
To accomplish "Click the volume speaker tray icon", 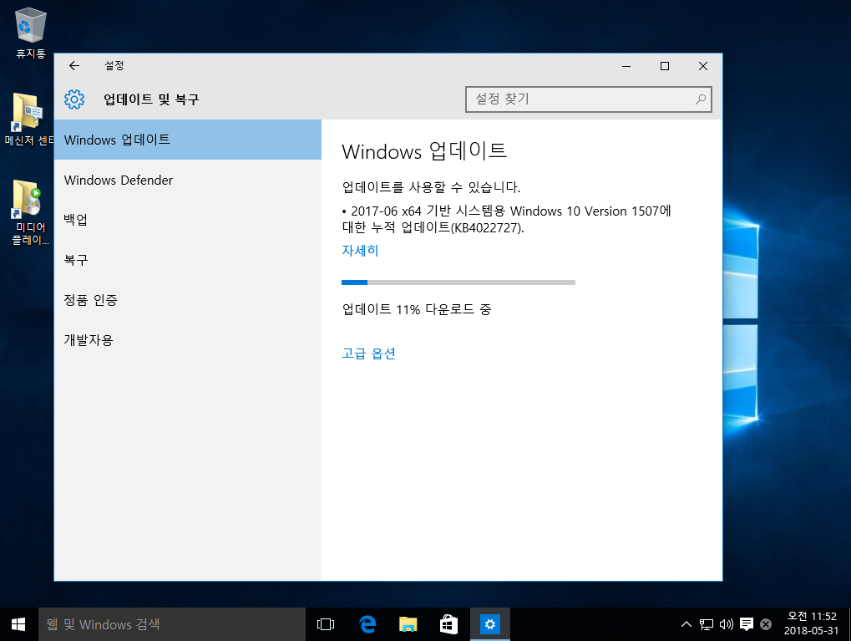I will (727, 624).
